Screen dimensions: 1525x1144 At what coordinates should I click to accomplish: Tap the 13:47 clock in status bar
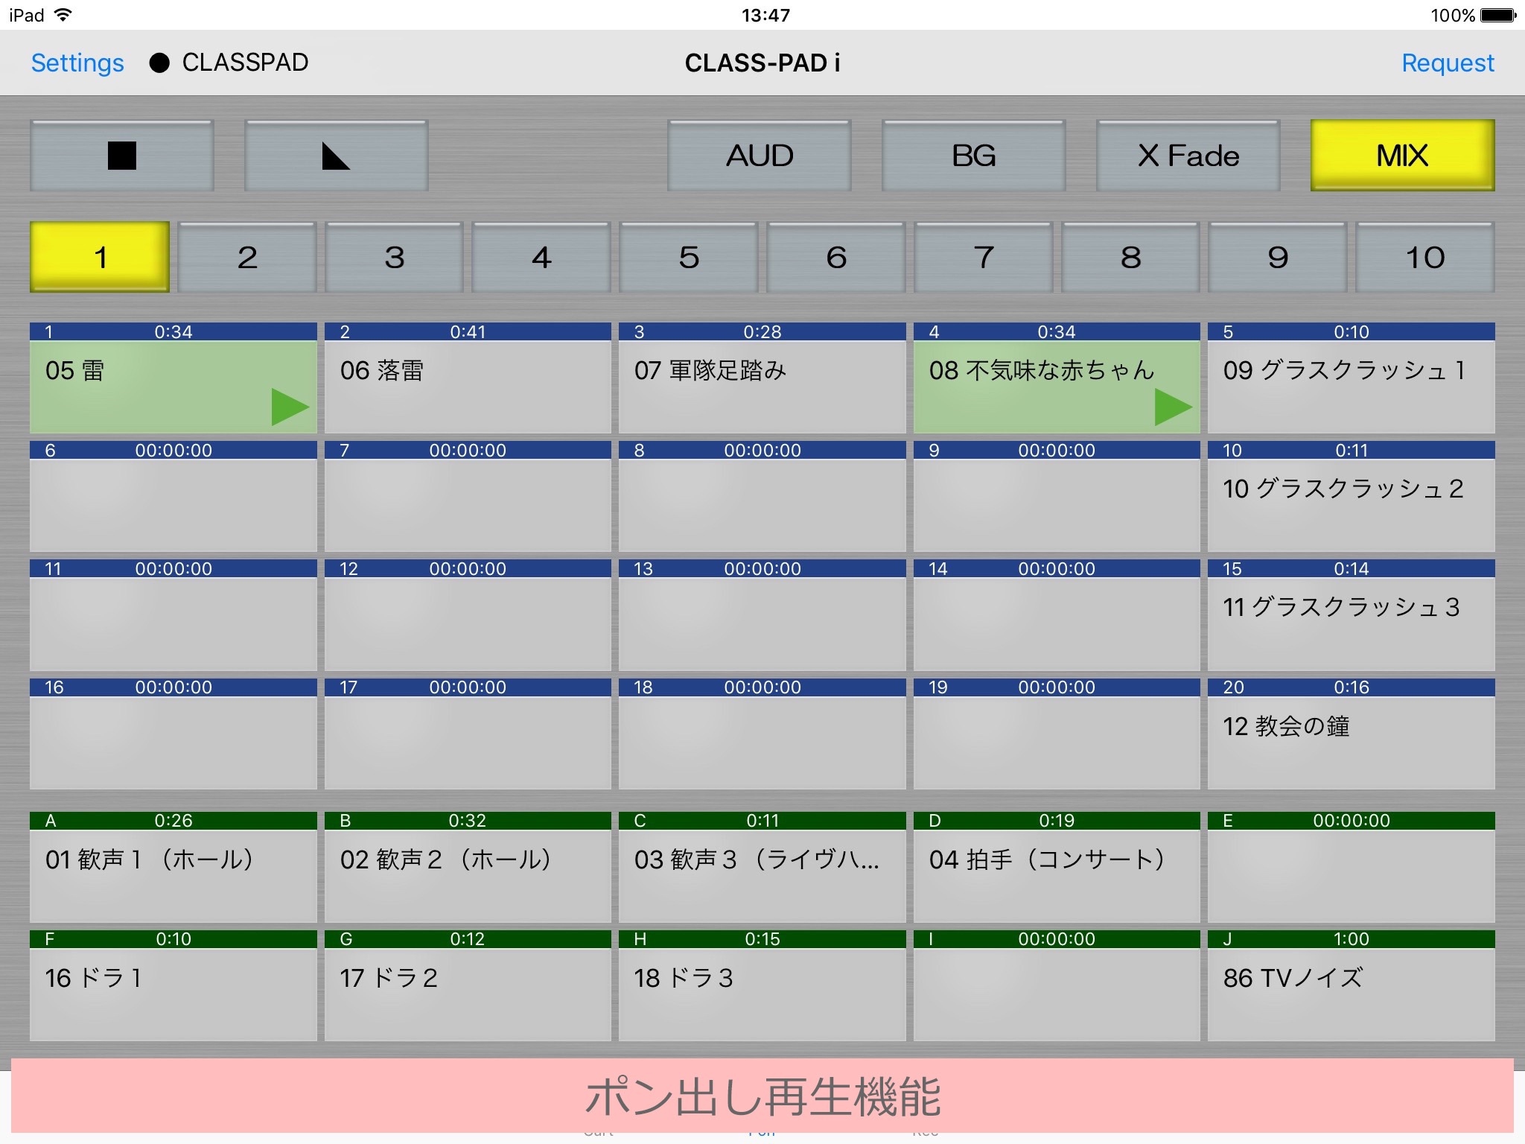pos(765,15)
